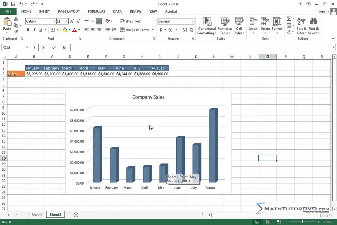Increase font size with the larger A icon
Image resolution: width=337 pixels, height=225 pixels.
[x=72, y=21]
